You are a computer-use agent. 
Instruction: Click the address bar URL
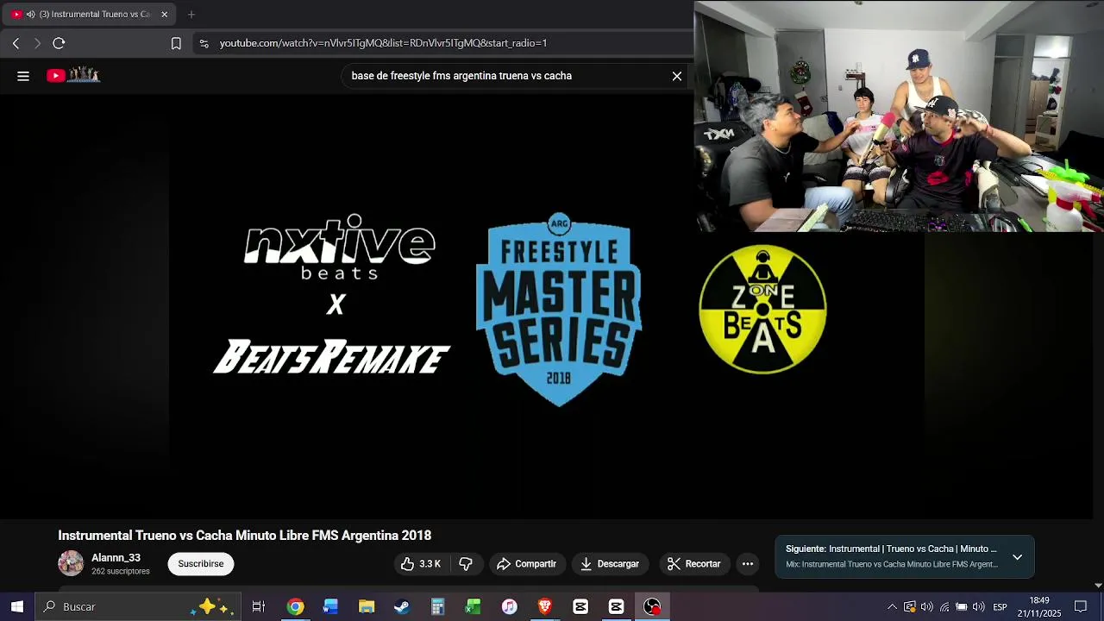coord(383,43)
